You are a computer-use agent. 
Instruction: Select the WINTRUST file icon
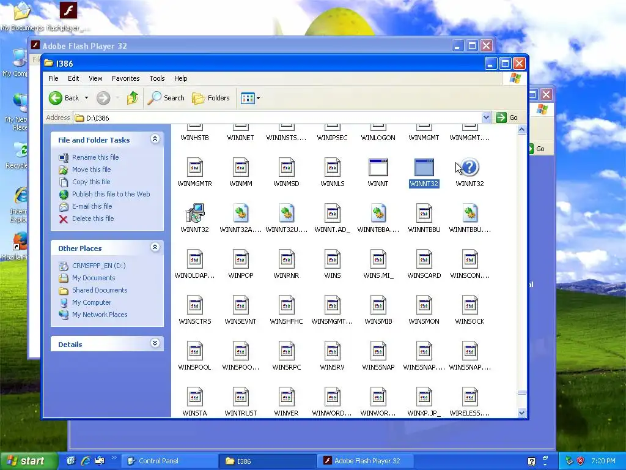(241, 397)
